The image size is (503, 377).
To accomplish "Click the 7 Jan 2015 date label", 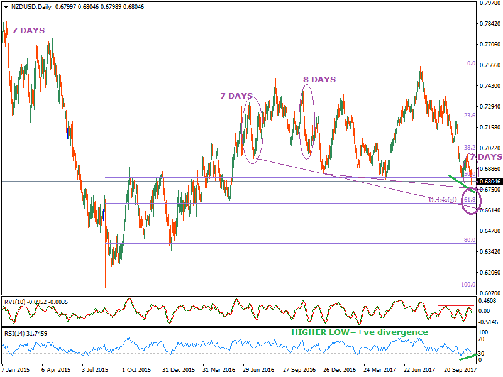I will tap(16, 369).
